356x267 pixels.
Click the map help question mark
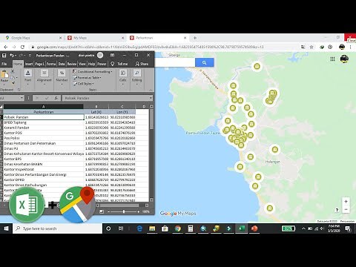pos(337,210)
